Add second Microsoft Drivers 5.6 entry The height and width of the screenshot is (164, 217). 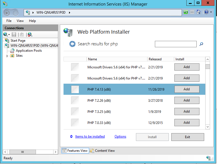[187, 78]
